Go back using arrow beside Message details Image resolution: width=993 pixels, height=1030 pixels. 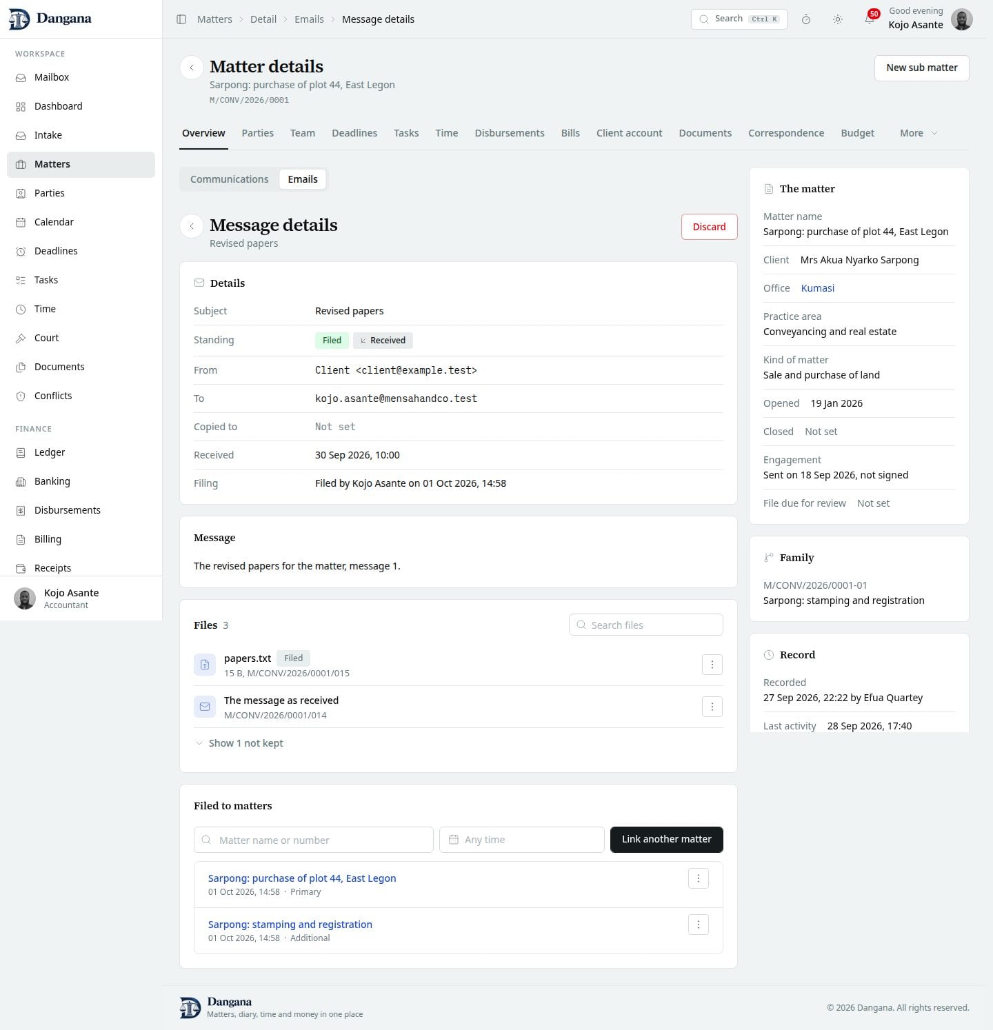(192, 226)
